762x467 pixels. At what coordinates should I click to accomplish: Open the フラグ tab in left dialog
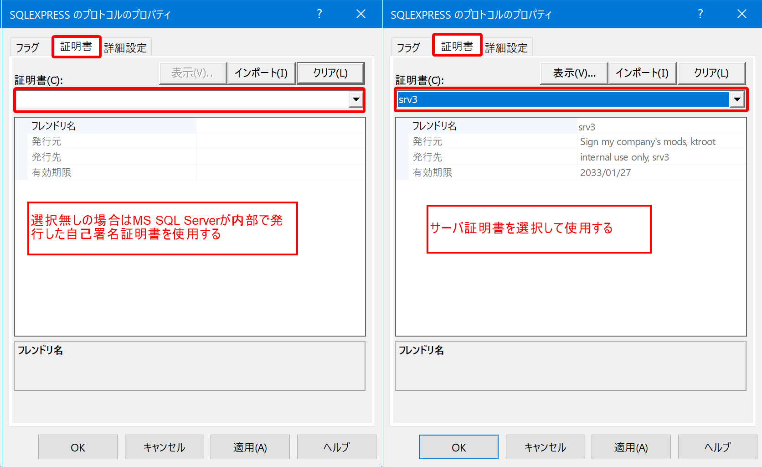[x=28, y=47]
